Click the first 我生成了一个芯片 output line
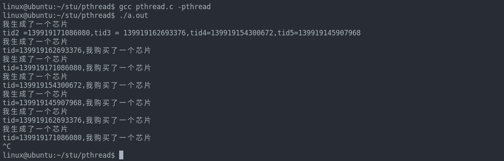504x161 pixels. 35,24
